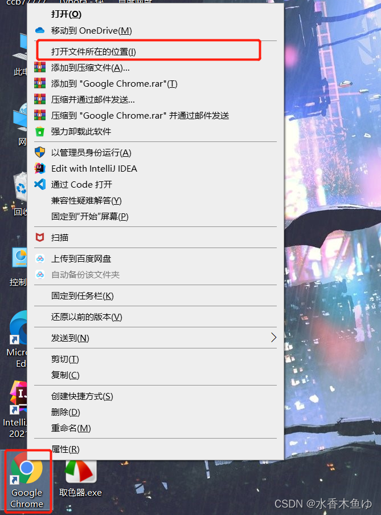Click green uninstall icon beside 强力卸载此软件
The image size is (381, 515).
coord(40,131)
